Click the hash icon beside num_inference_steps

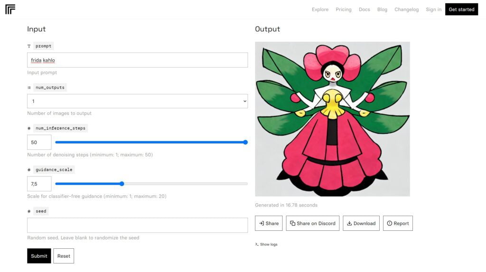tap(29, 128)
